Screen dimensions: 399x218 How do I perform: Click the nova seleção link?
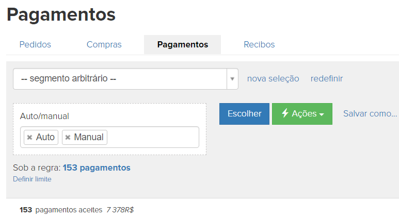pos(273,78)
